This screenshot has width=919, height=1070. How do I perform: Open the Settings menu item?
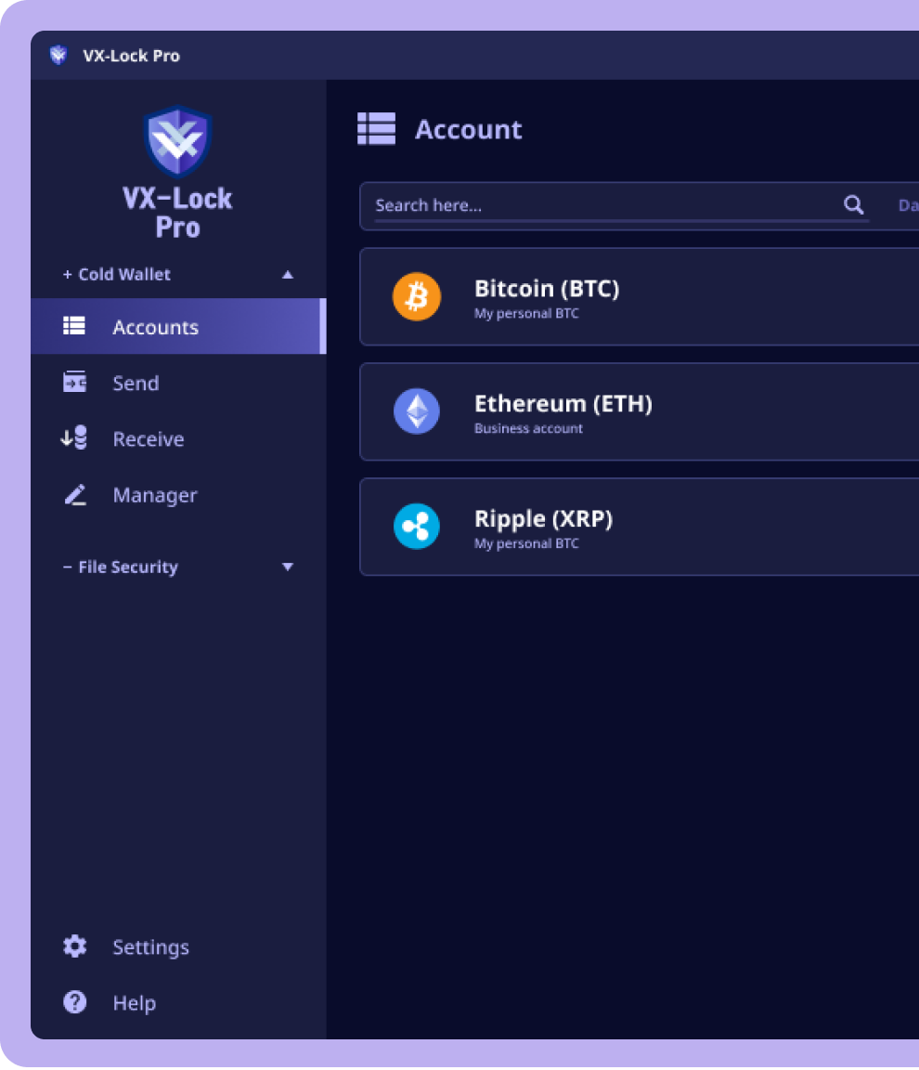point(178,947)
